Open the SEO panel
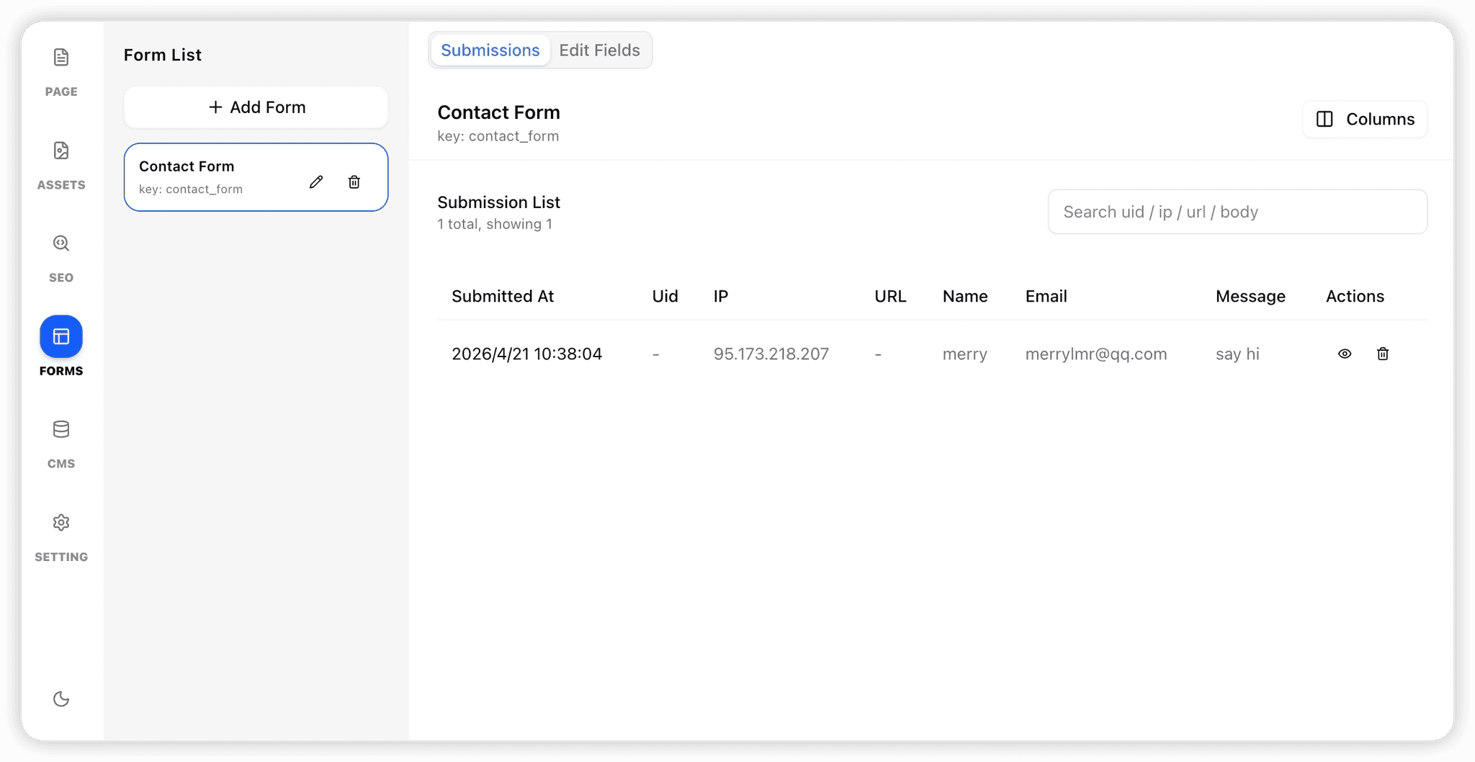Viewport: 1475px width, 762px height. pyautogui.click(x=61, y=258)
